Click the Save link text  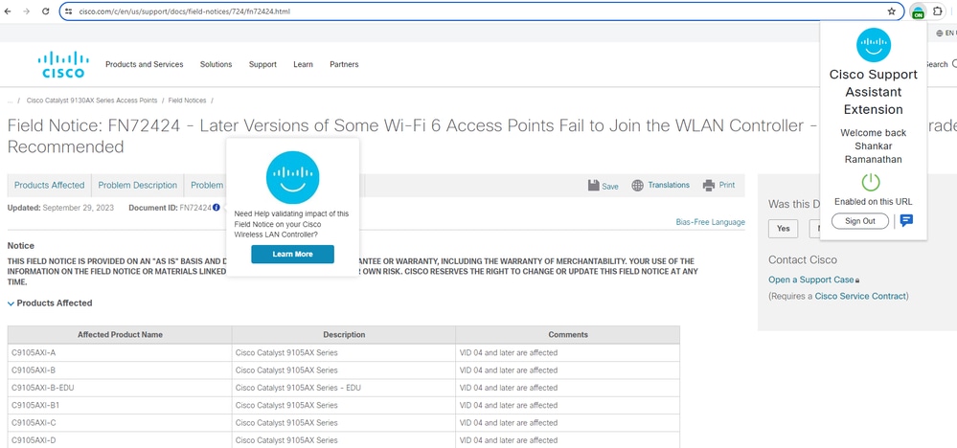coord(610,187)
